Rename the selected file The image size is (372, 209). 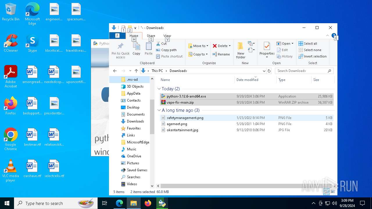click(221, 54)
